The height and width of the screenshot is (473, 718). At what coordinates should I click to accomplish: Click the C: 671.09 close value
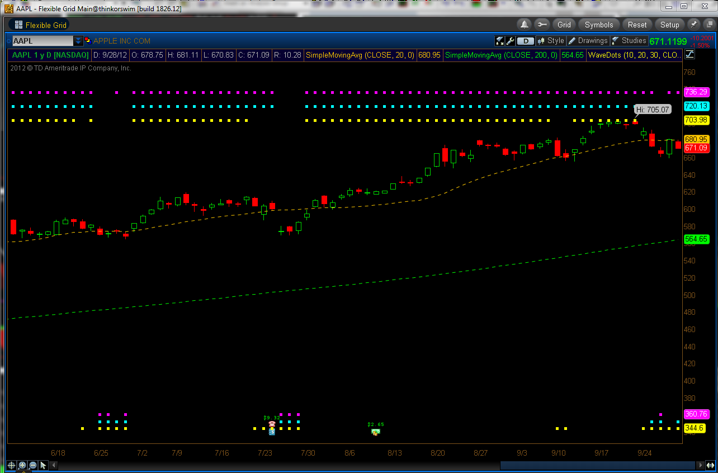[253, 55]
